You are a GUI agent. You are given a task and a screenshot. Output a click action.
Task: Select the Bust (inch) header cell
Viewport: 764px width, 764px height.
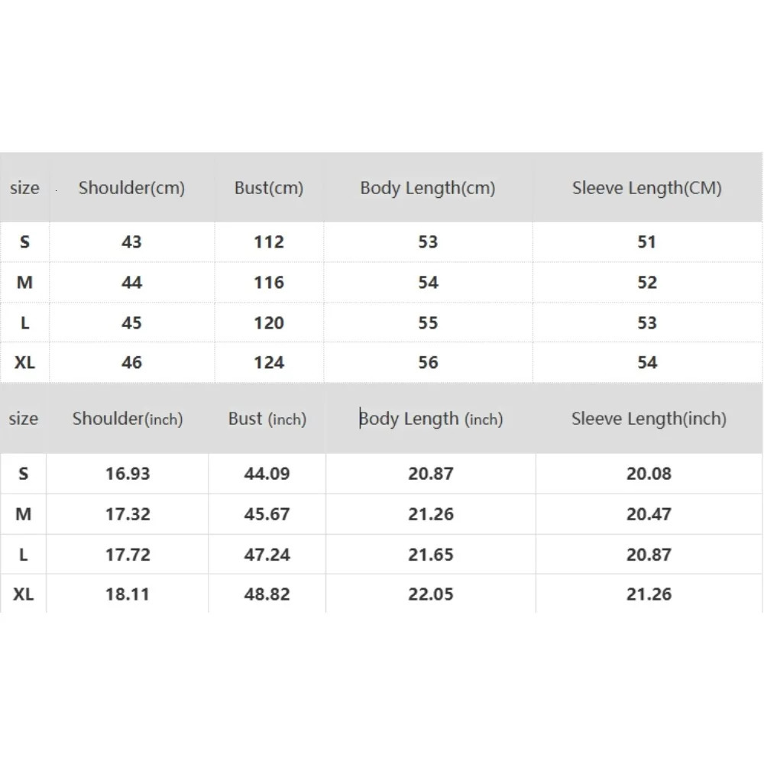tap(267, 419)
